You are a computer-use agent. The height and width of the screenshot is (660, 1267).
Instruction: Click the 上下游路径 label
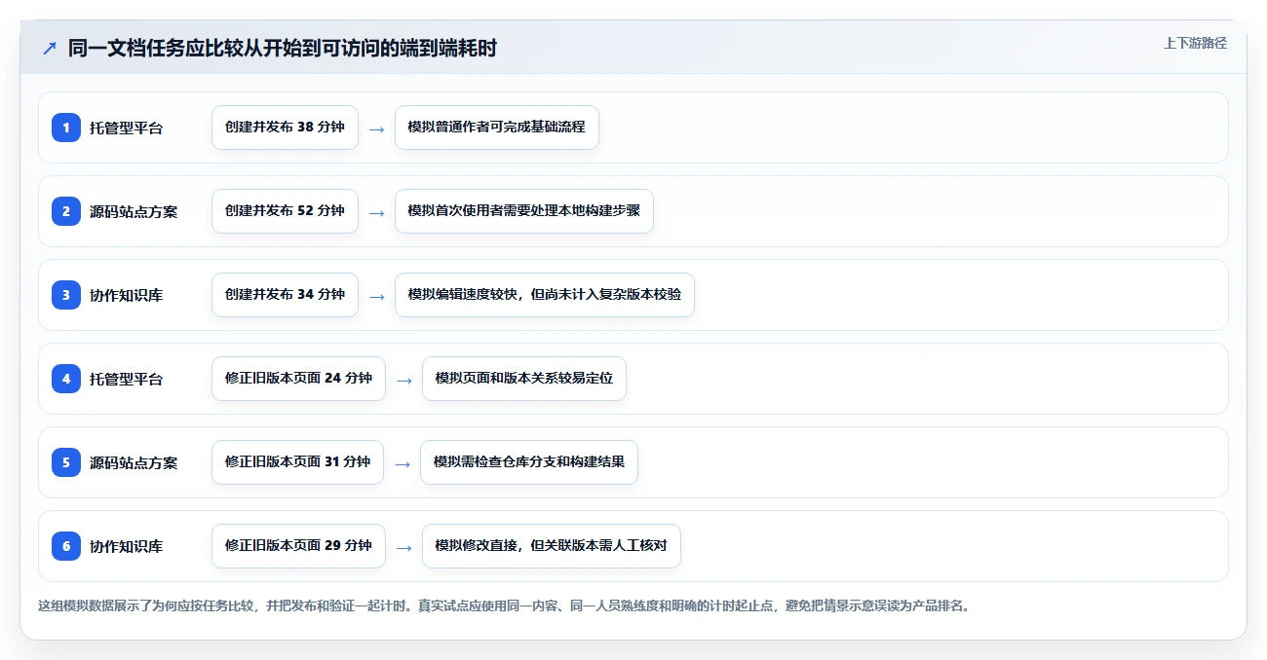pyautogui.click(x=1195, y=43)
